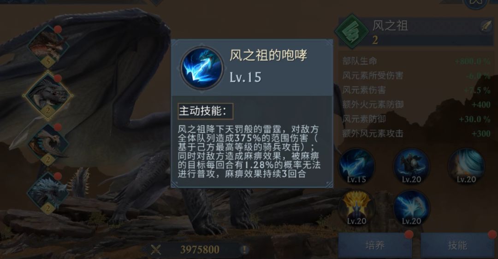Click the 培养 cultivate button
The height and width of the screenshot is (259, 498).
pyautogui.click(x=375, y=245)
